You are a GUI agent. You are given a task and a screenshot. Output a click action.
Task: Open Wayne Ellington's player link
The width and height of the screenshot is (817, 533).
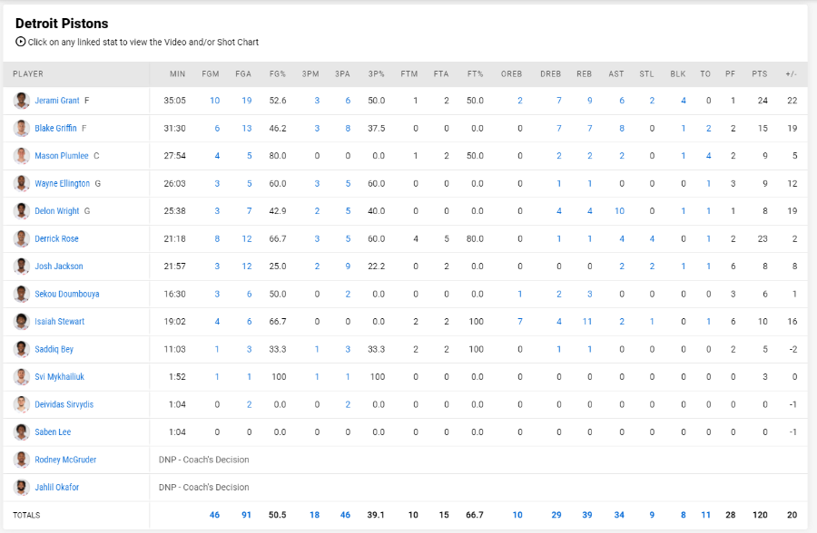[62, 183]
